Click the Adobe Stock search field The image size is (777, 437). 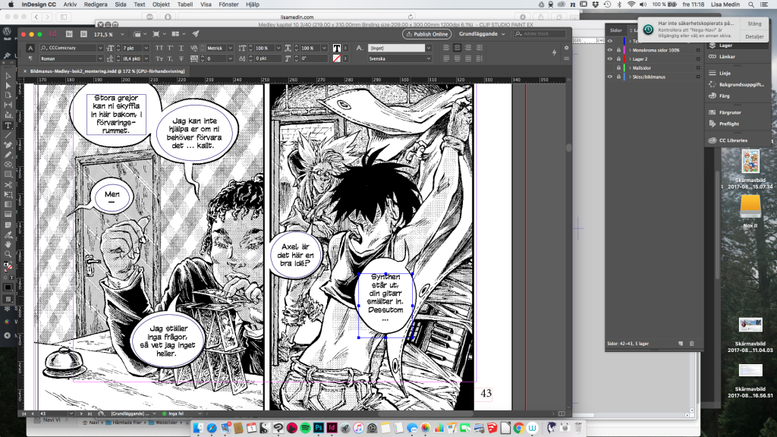click(539, 33)
